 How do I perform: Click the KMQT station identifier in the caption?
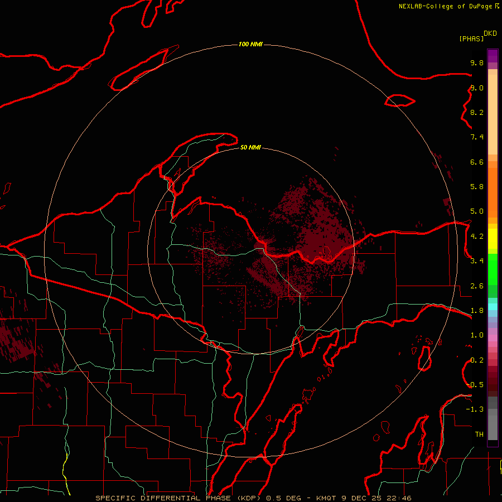tap(326, 498)
